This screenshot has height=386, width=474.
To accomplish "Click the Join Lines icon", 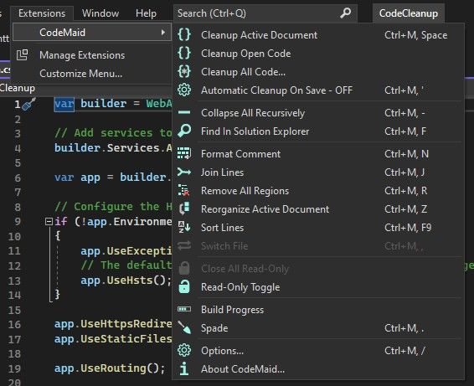I will pos(184,172).
